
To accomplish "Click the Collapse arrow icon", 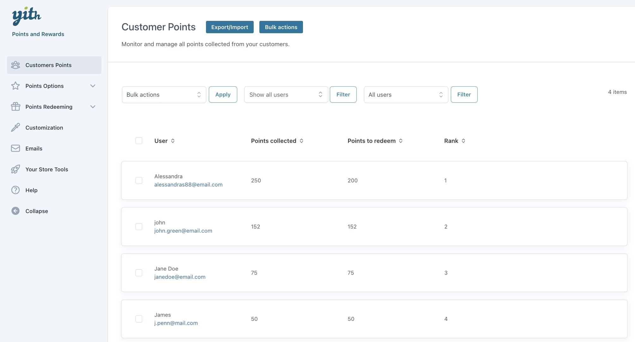I will [x=15, y=211].
